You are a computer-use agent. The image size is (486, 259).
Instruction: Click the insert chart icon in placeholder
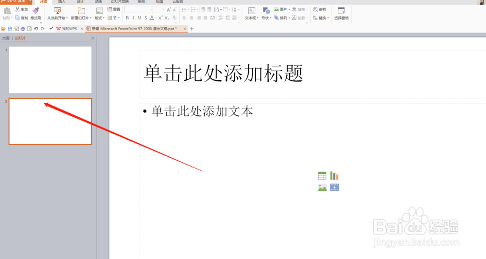coord(334,176)
